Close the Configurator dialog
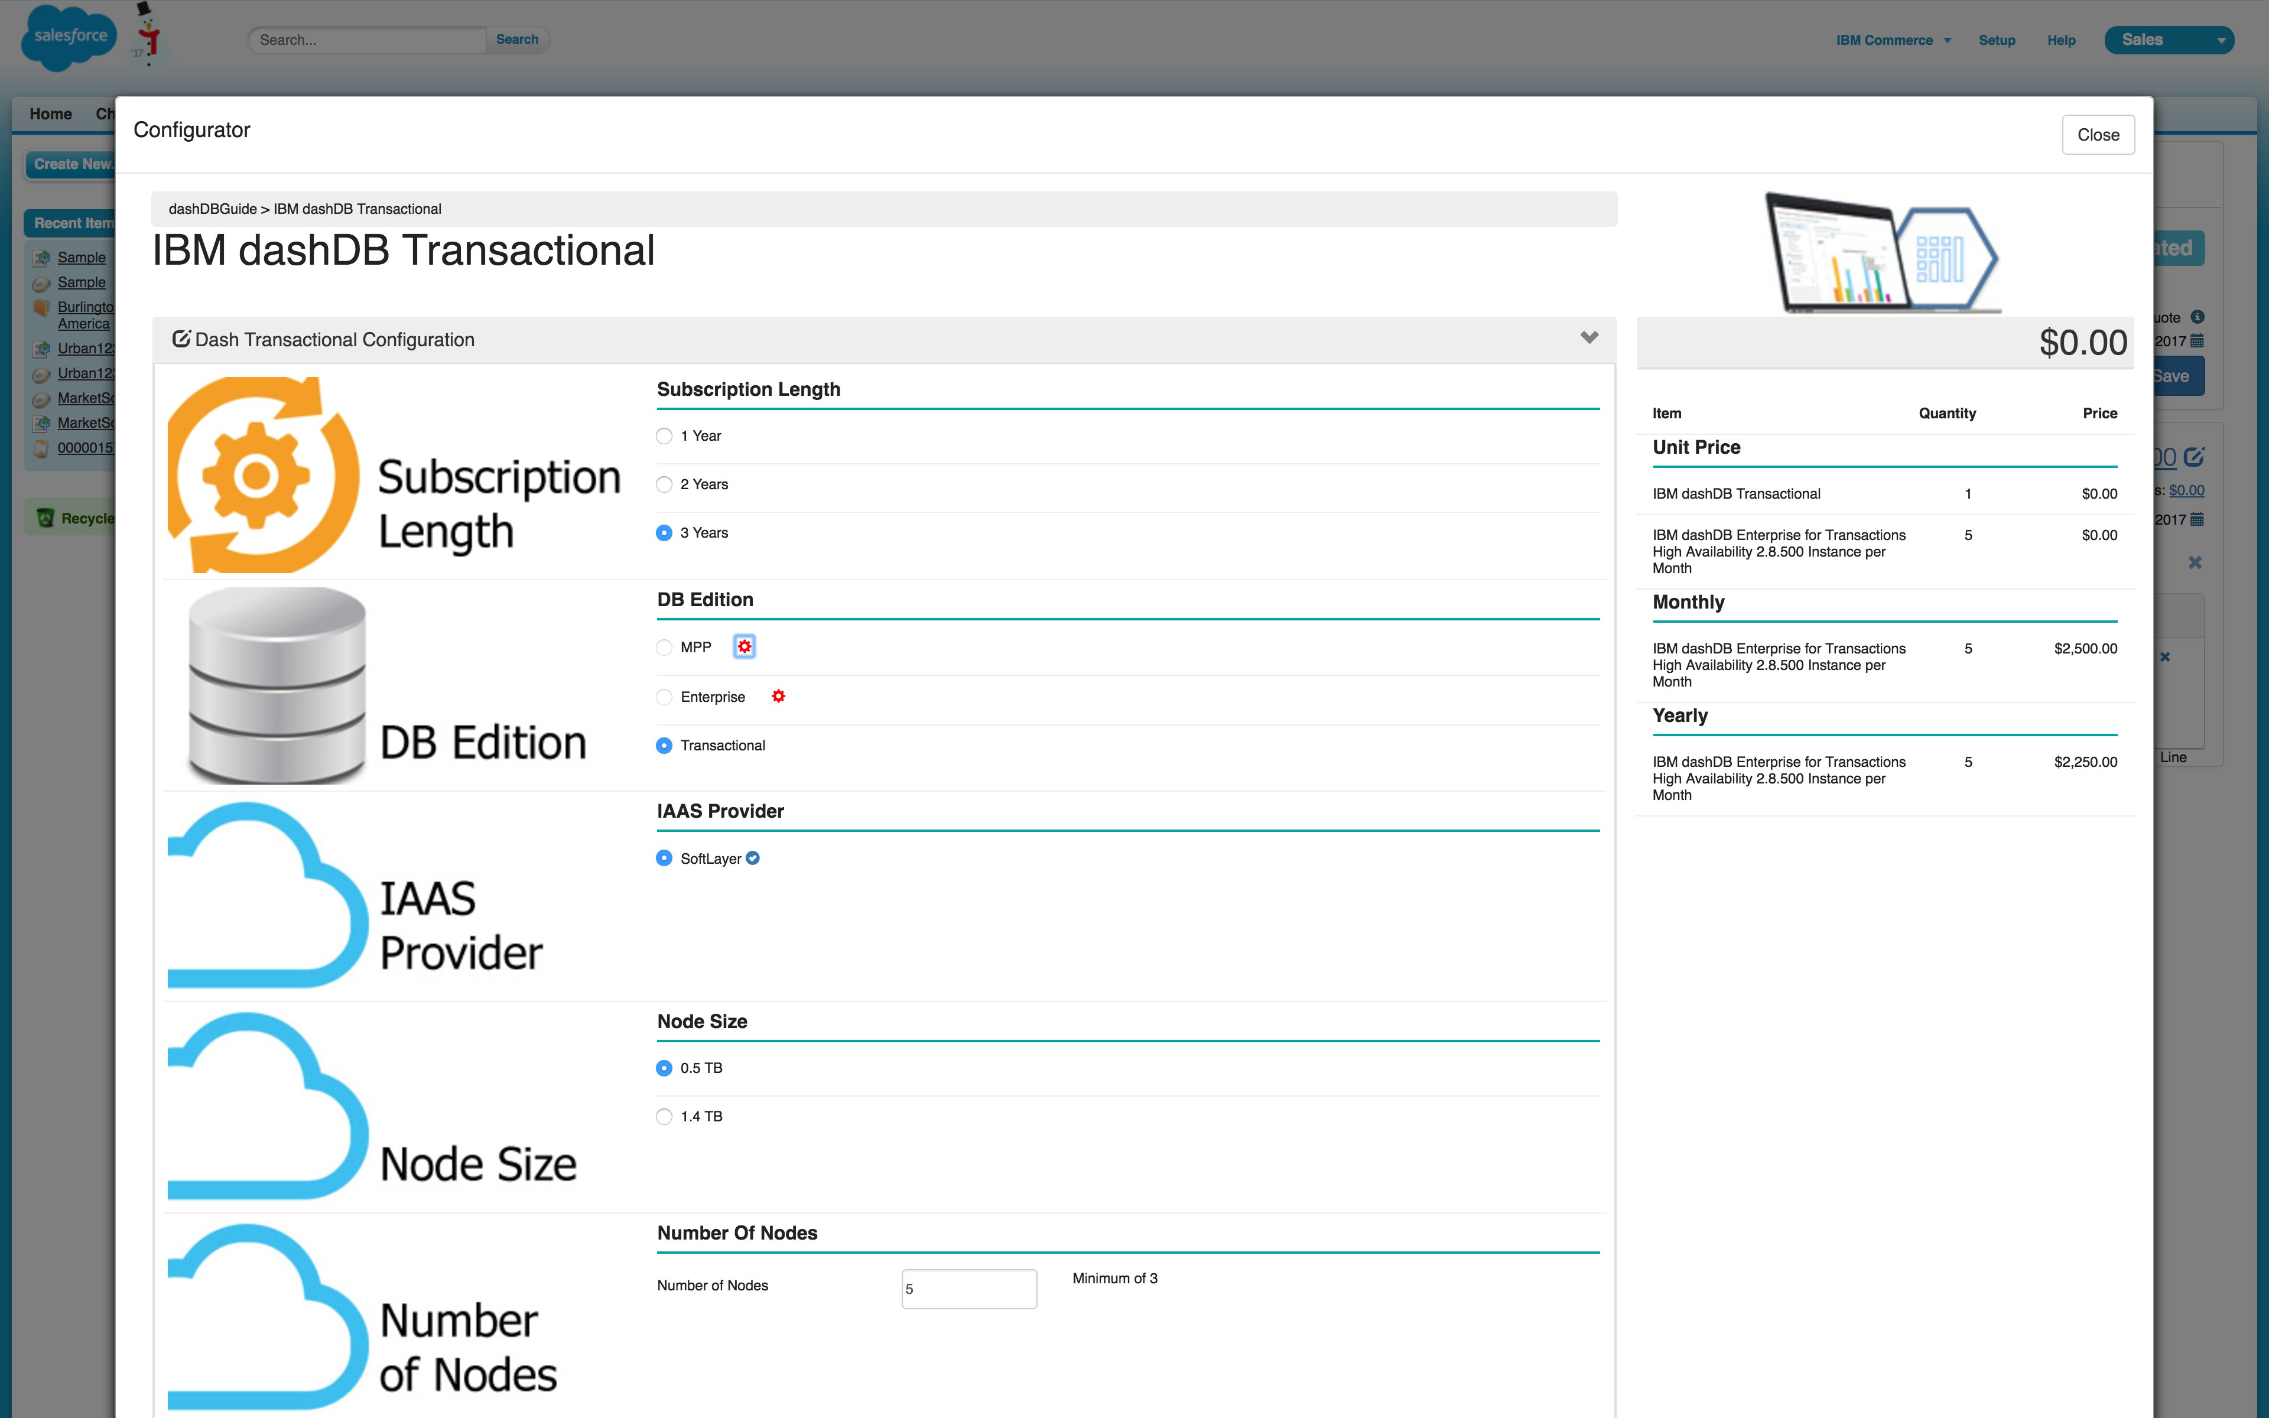The width and height of the screenshot is (2269, 1418). pos(2098,135)
